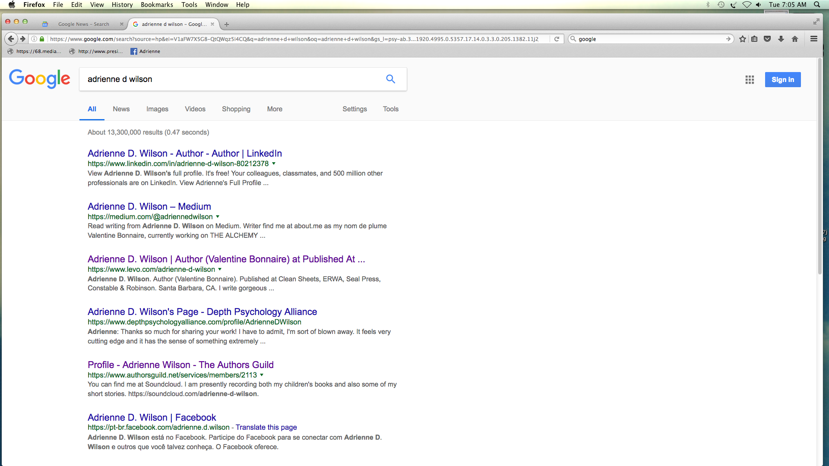Click the Pocket save icon

(767, 39)
